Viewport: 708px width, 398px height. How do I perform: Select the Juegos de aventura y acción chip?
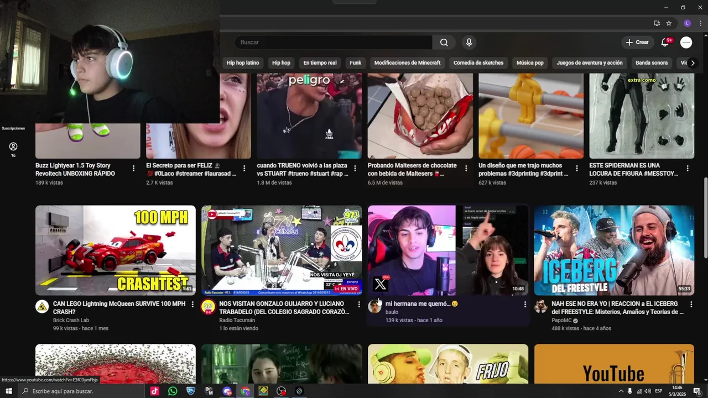(x=590, y=63)
